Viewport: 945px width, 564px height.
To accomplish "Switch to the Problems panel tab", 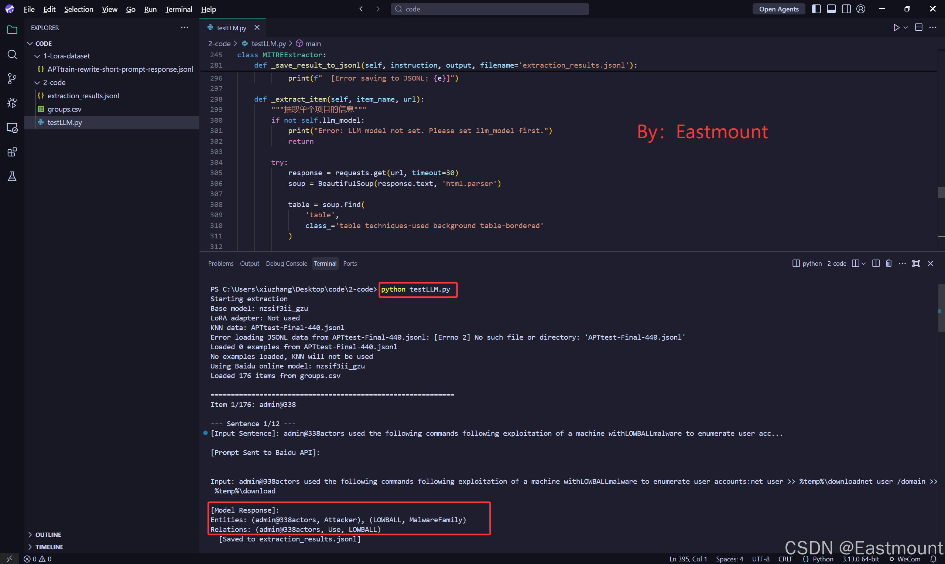I will [220, 264].
